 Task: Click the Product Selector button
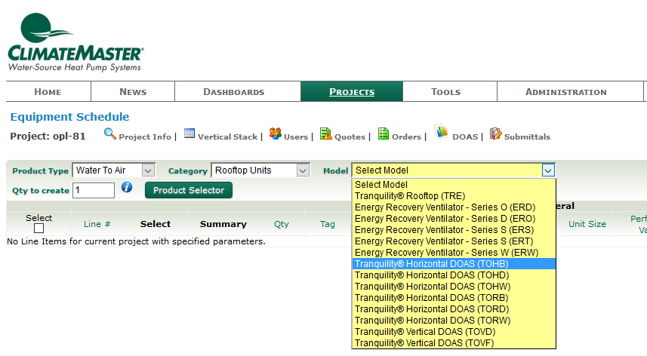point(189,190)
